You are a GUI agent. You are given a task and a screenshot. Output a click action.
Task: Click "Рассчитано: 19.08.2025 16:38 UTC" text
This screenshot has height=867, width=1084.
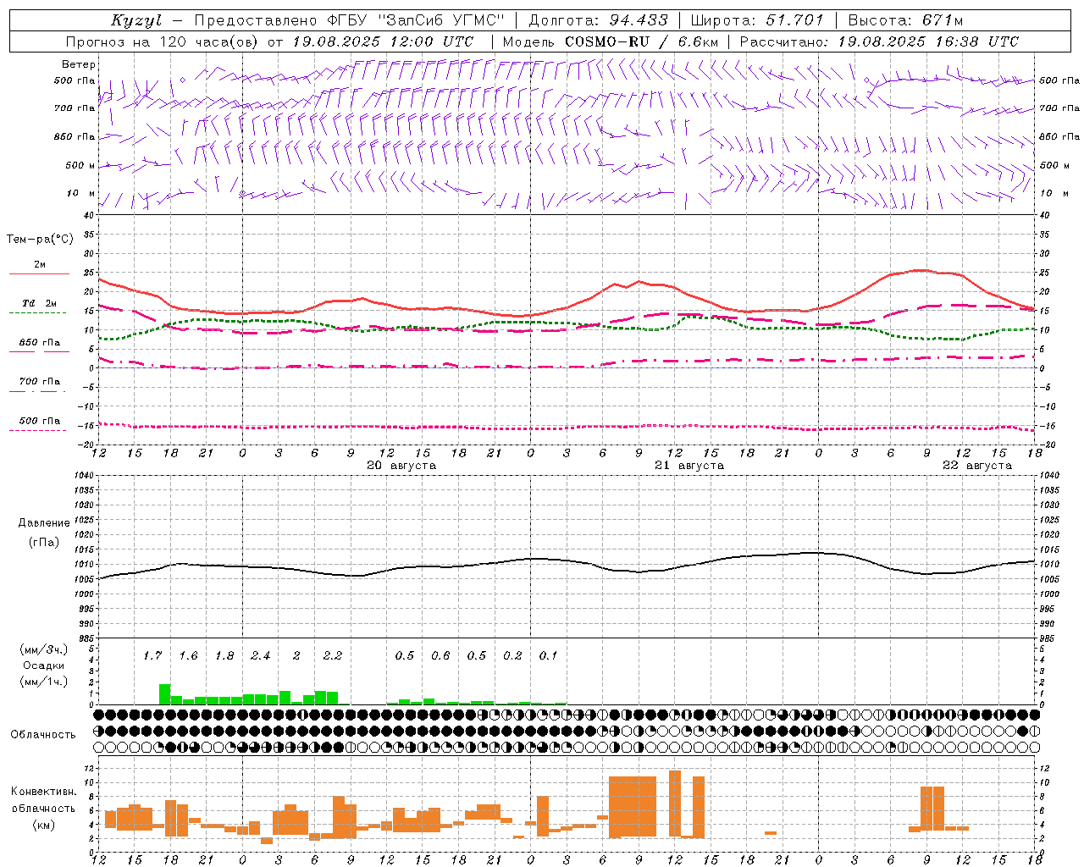point(879,41)
